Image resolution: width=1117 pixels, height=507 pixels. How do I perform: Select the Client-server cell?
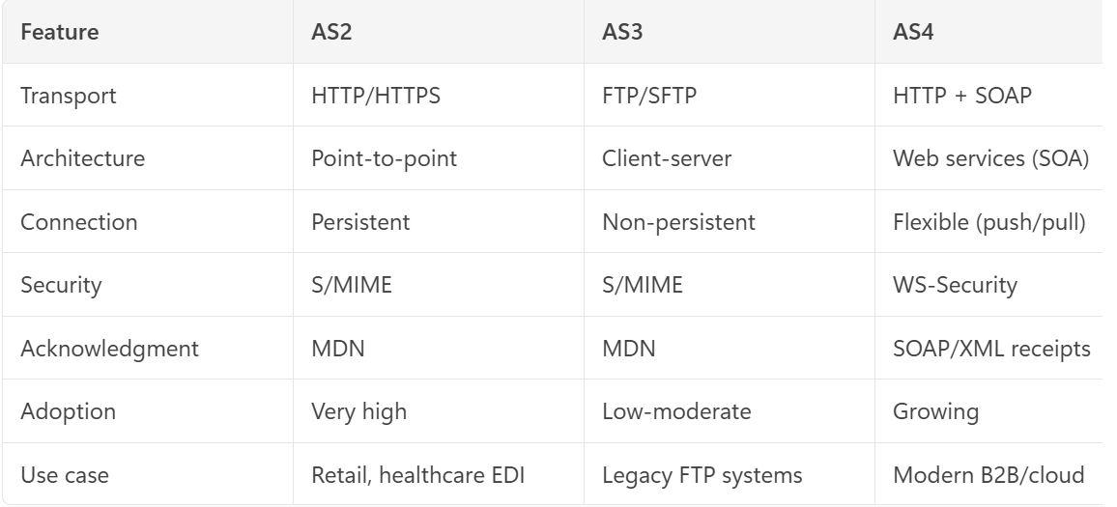667,158
